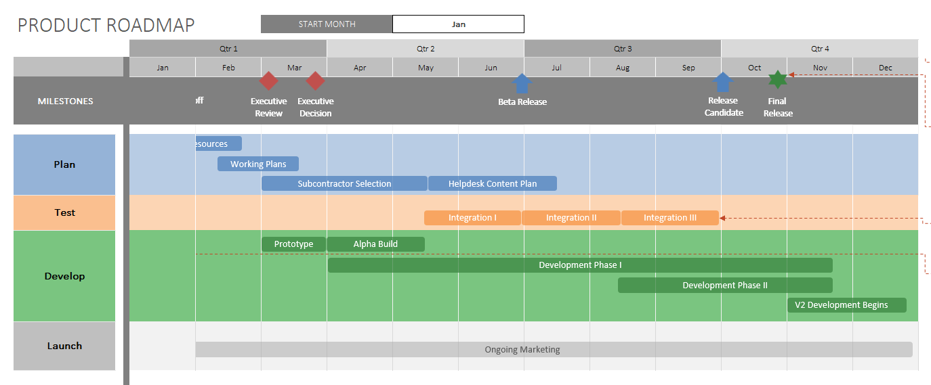The height and width of the screenshot is (385, 931).
Task: Select the Develop swimlane label
Action: [x=64, y=276]
